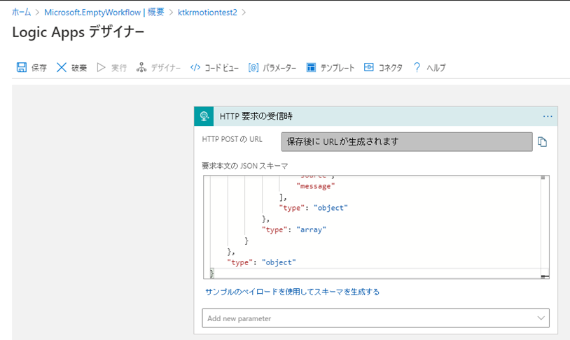The image size is (570, 340).
Task: Copy the HTTP POST URL with copy icon
Action: click(543, 142)
